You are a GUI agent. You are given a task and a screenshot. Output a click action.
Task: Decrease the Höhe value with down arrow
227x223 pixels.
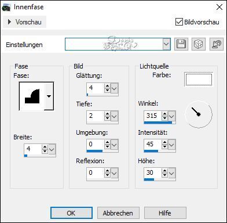coord(164,175)
